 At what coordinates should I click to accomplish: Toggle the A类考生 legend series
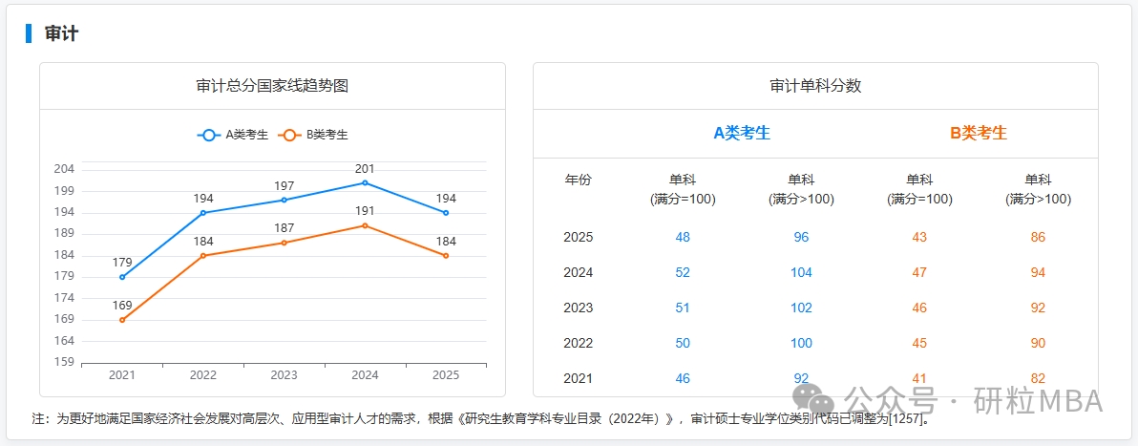tap(232, 135)
